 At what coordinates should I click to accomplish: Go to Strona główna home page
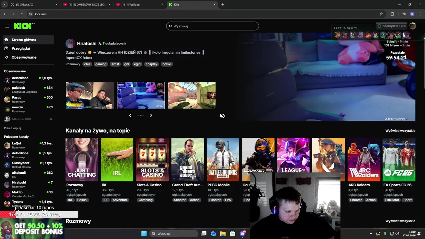coord(28,40)
